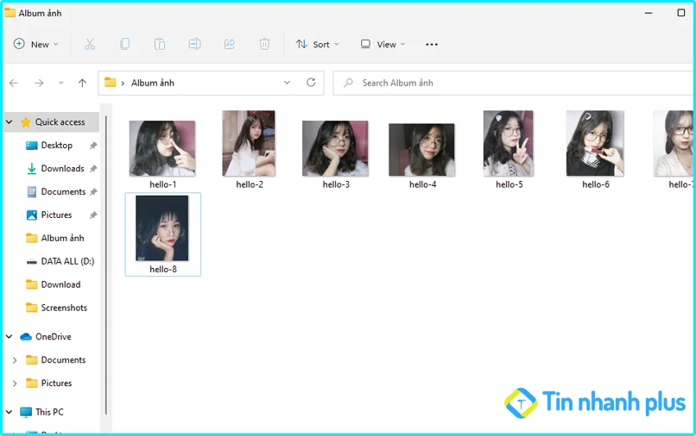Click the Search Album ảnh field
Image resolution: width=696 pixels, height=436 pixels.
[514, 83]
